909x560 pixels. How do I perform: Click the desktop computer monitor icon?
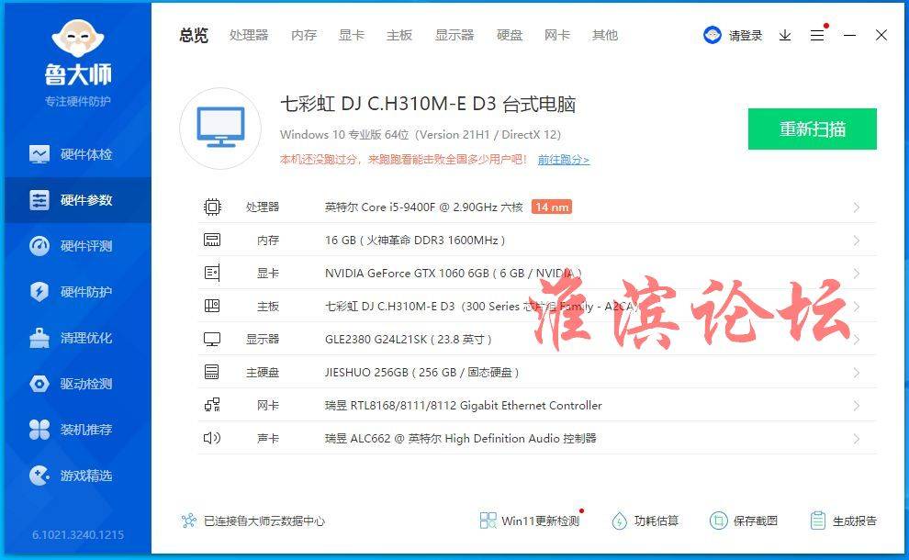(x=220, y=129)
